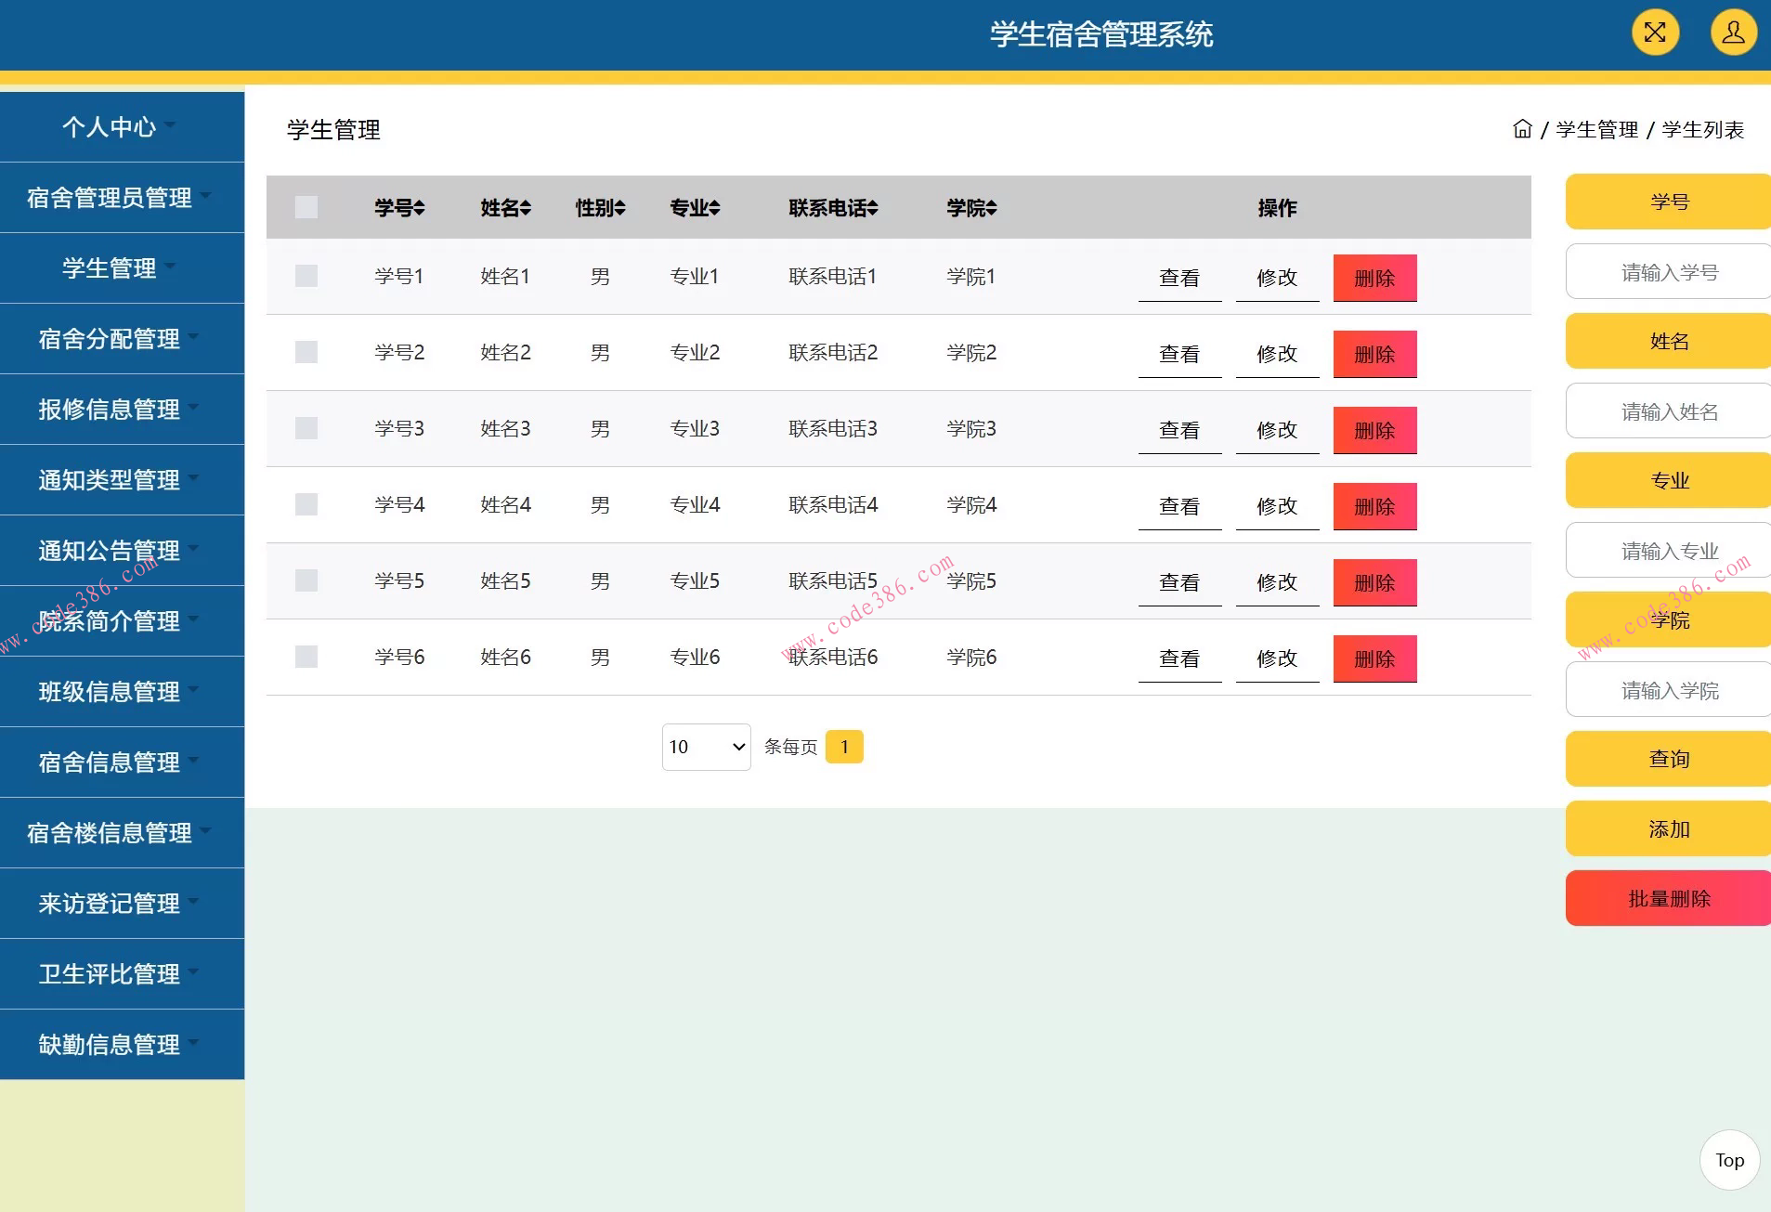The width and height of the screenshot is (1771, 1212).
Task: Open the 卫生评比管理 sidebar item
Action: point(110,974)
